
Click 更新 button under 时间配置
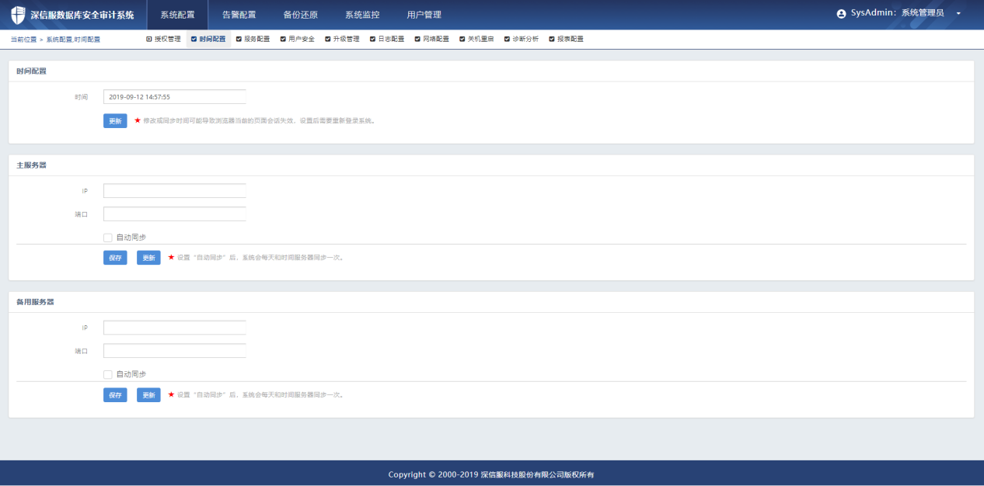[x=115, y=121]
